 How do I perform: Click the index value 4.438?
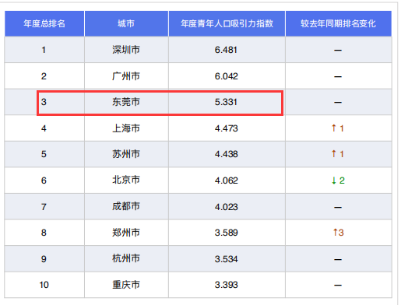pos(226,154)
